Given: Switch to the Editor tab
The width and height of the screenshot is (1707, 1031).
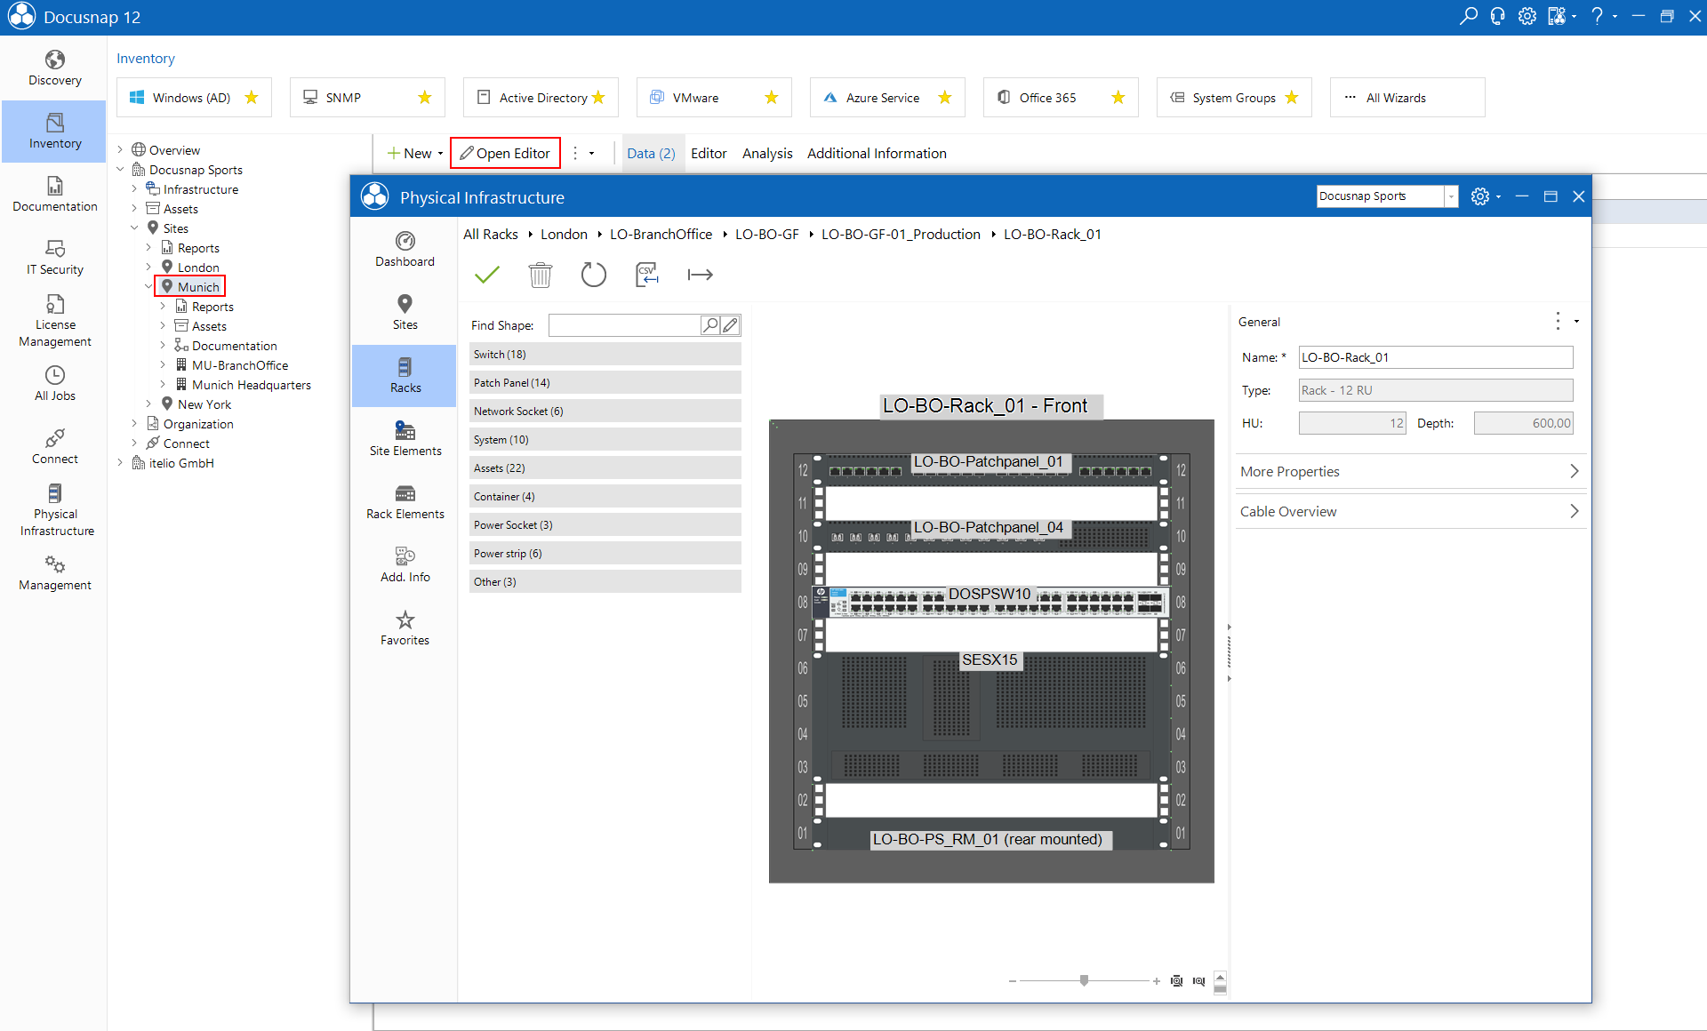Looking at the screenshot, I should coord(709,153).
